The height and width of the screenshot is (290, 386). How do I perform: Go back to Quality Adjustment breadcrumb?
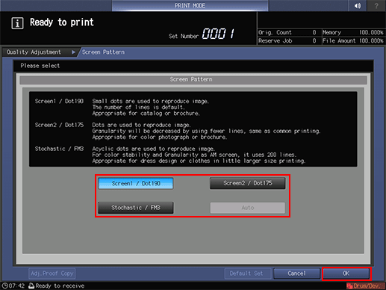[x=34, y=52]
